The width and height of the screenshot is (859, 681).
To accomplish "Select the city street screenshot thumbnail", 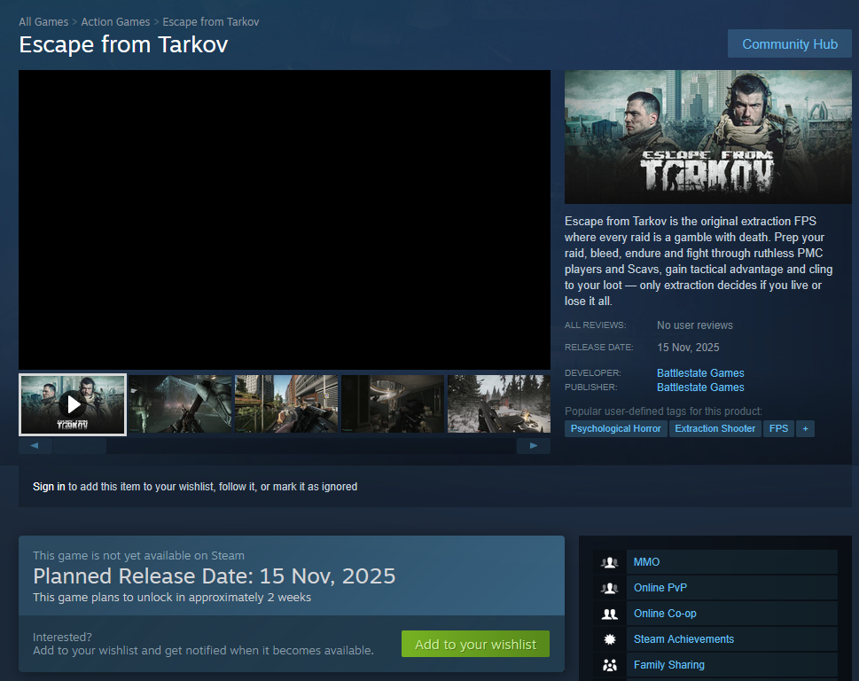I will [286, 403].
